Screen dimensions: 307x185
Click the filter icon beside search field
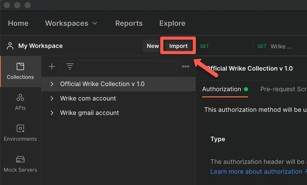[70, 67]
